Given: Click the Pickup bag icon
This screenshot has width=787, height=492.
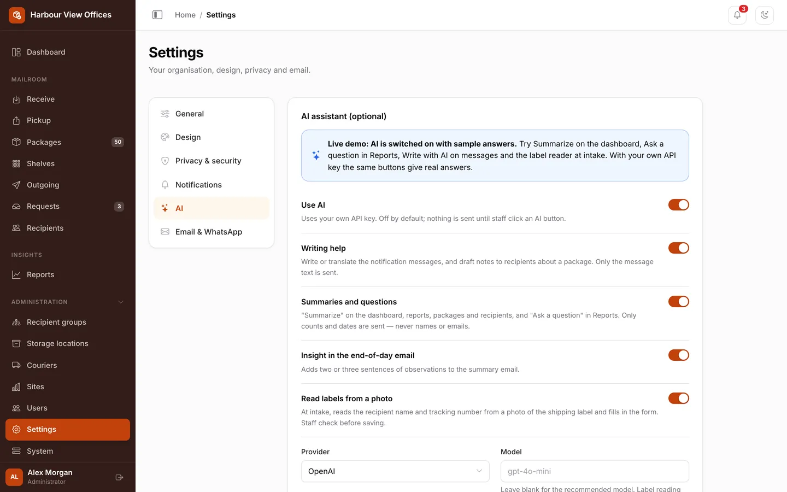Looking at the screenshot, I should click(16, 121).
